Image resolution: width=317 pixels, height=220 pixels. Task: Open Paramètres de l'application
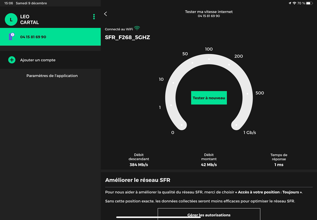coord(52,76)
